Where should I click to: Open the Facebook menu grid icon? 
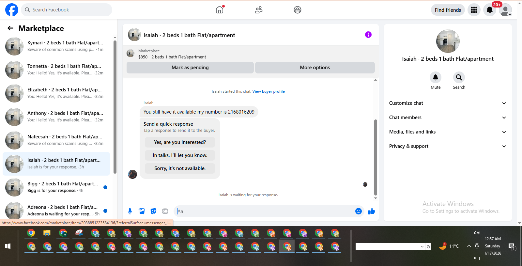tap(474, 10)
